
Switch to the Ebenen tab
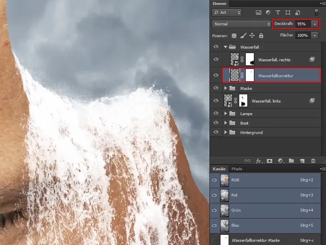tap(219, 4)
